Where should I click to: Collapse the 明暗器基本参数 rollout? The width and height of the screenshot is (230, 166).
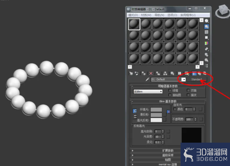tap(168, 86)
